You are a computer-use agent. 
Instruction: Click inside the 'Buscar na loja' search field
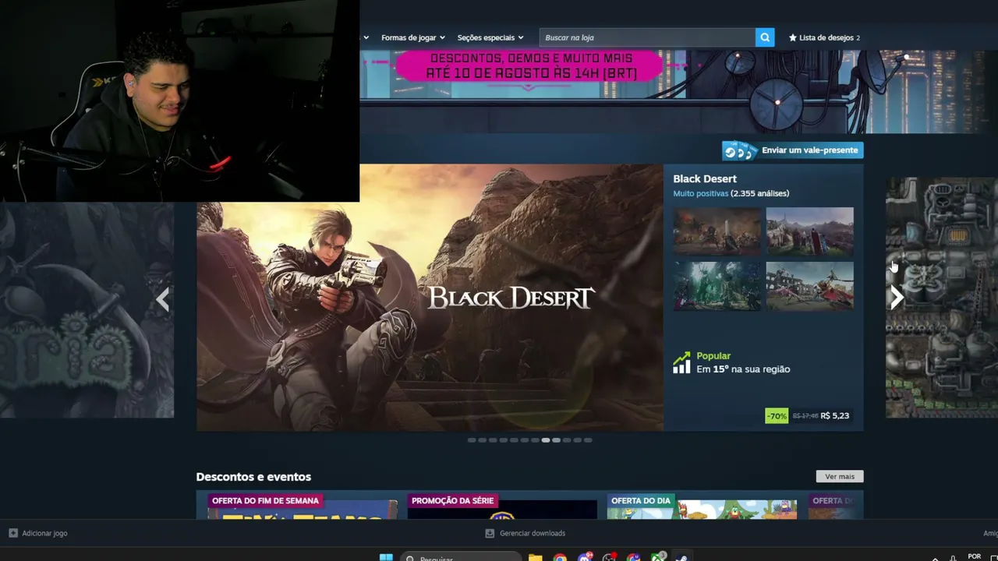[x=647, y=37]
